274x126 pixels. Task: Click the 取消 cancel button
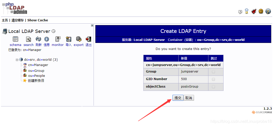tap(188, 98)
